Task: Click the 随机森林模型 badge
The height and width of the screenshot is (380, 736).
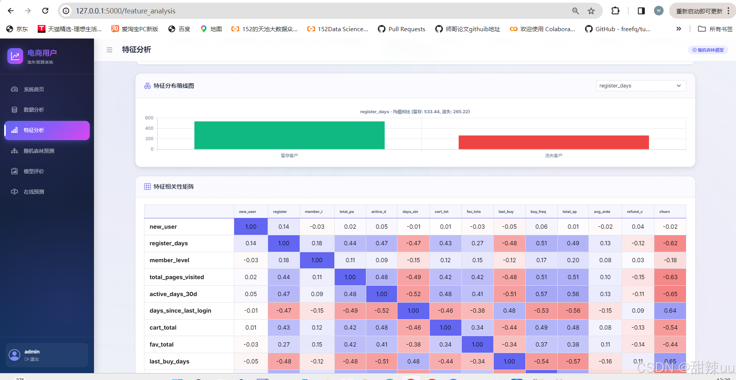Action: click(x=708, y=50)
